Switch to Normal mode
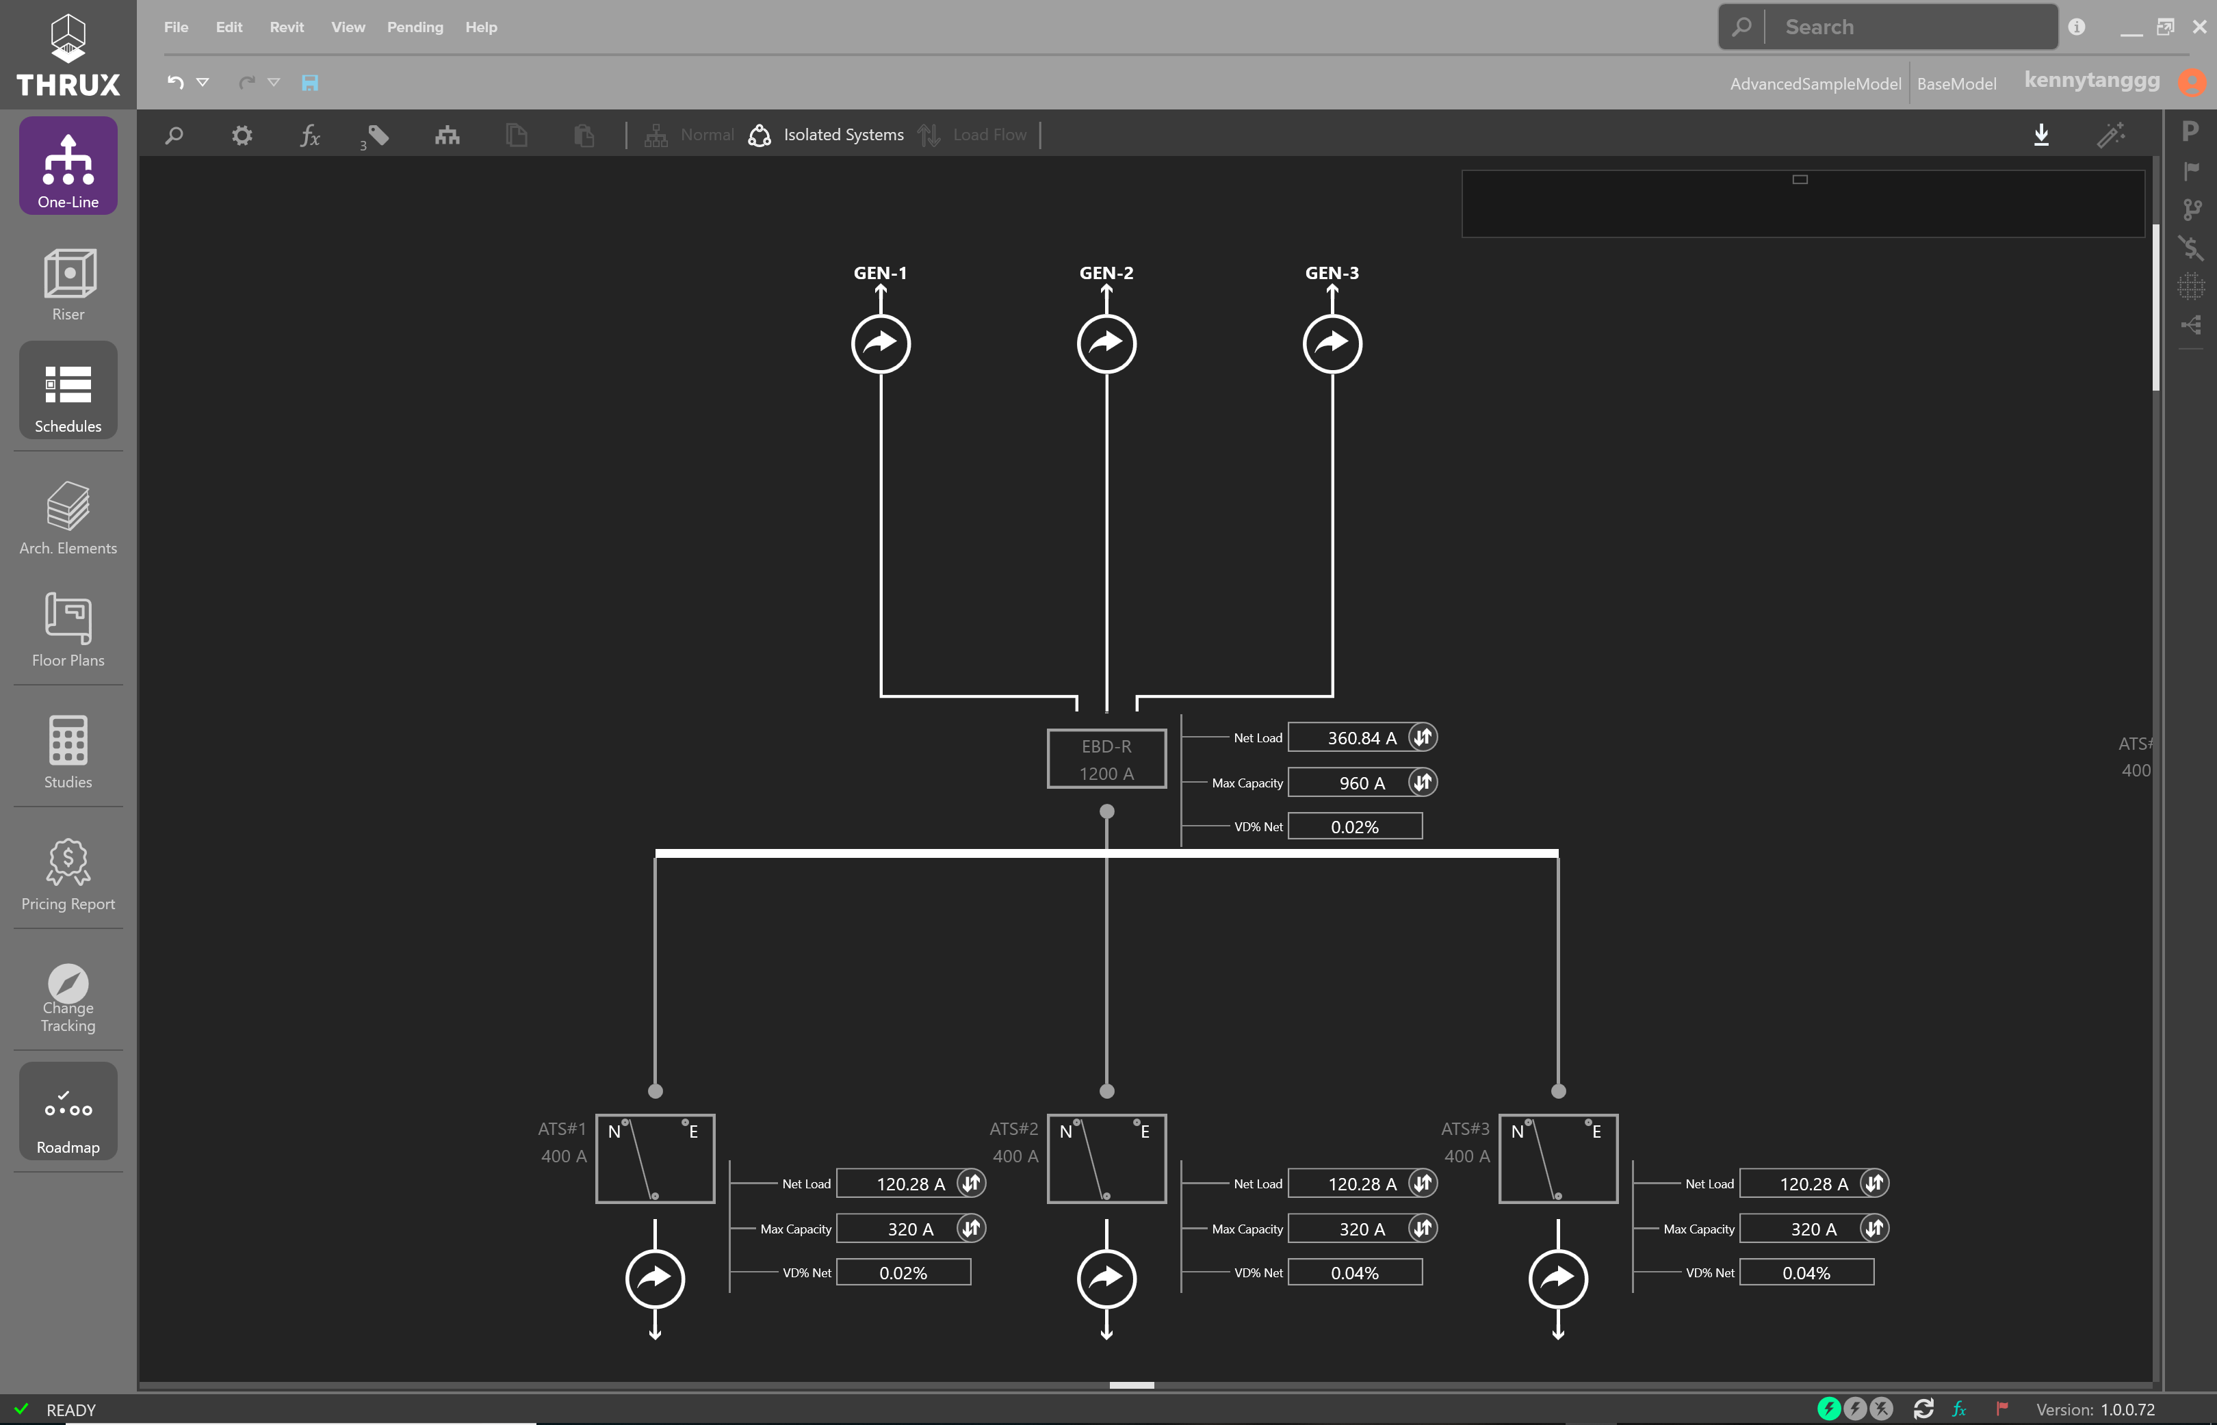Viewport: 2217px width, 1425px height. (689, 135)
